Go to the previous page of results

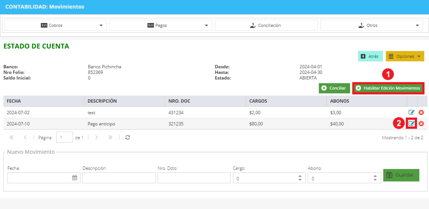[25, 137]
